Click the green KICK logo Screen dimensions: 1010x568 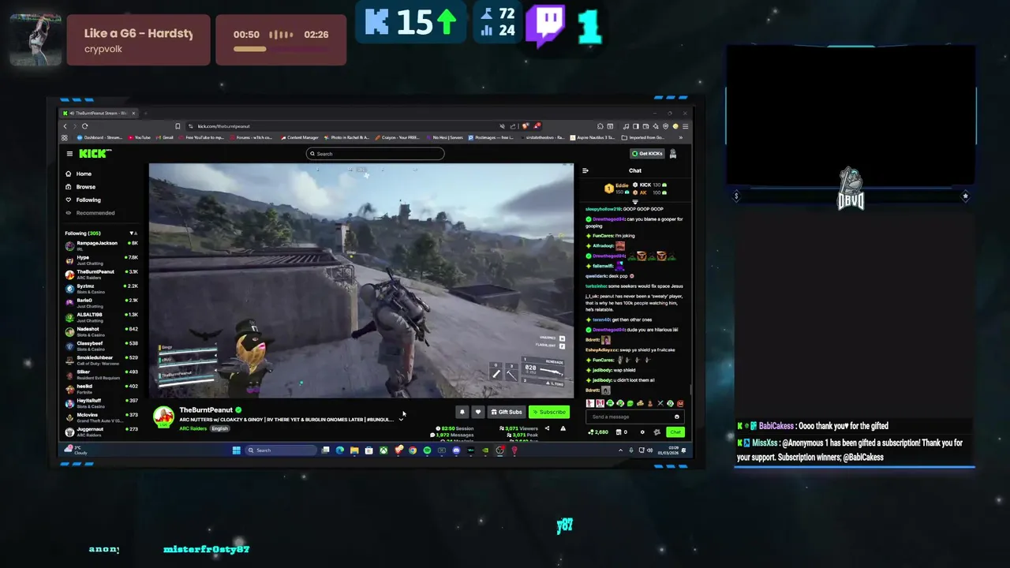pos(95,153)
